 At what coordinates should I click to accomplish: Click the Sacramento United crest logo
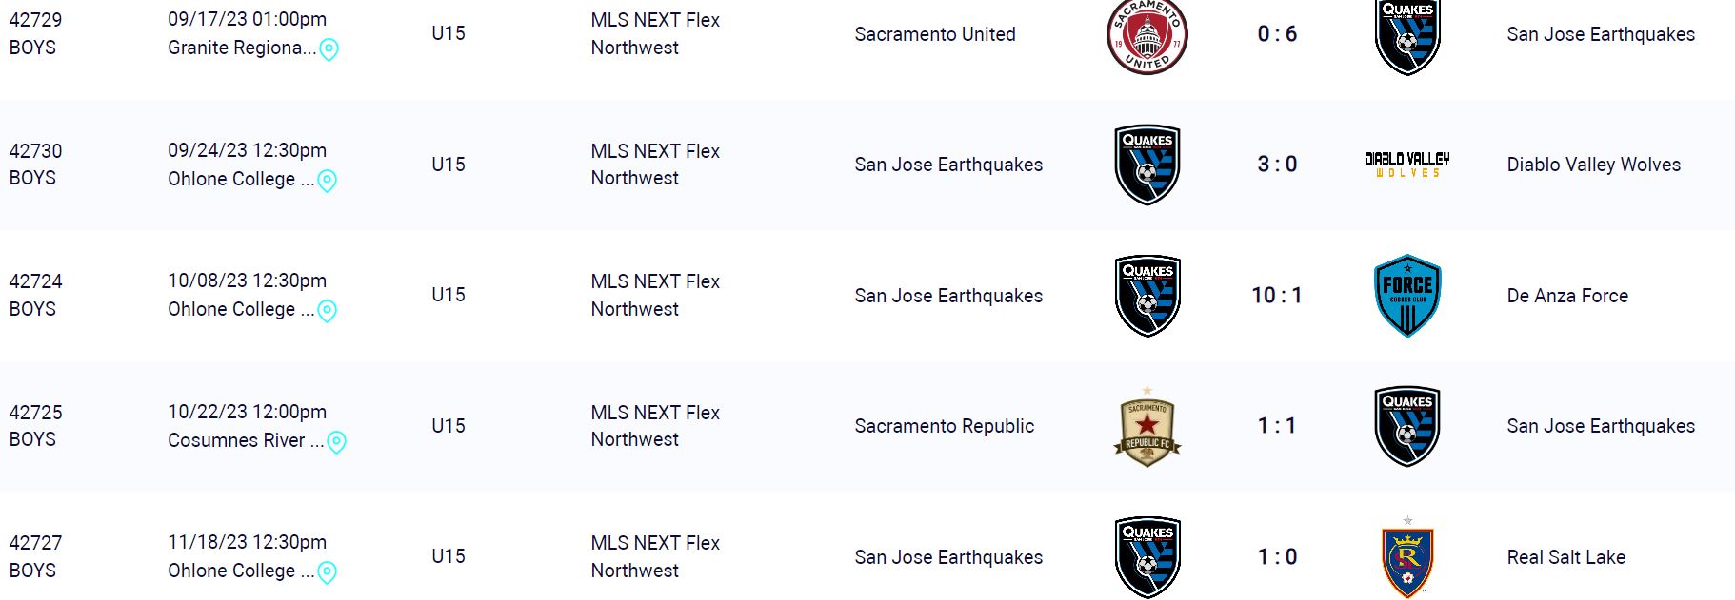(1147, 35)
